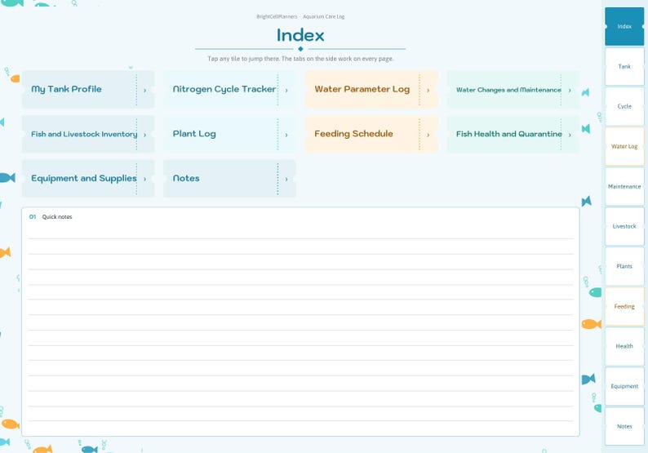
Task: Click the chevron on Nitrogen Cycle Tracker tile
Action: pos(286,90)
